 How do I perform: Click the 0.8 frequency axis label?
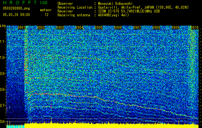3,90
